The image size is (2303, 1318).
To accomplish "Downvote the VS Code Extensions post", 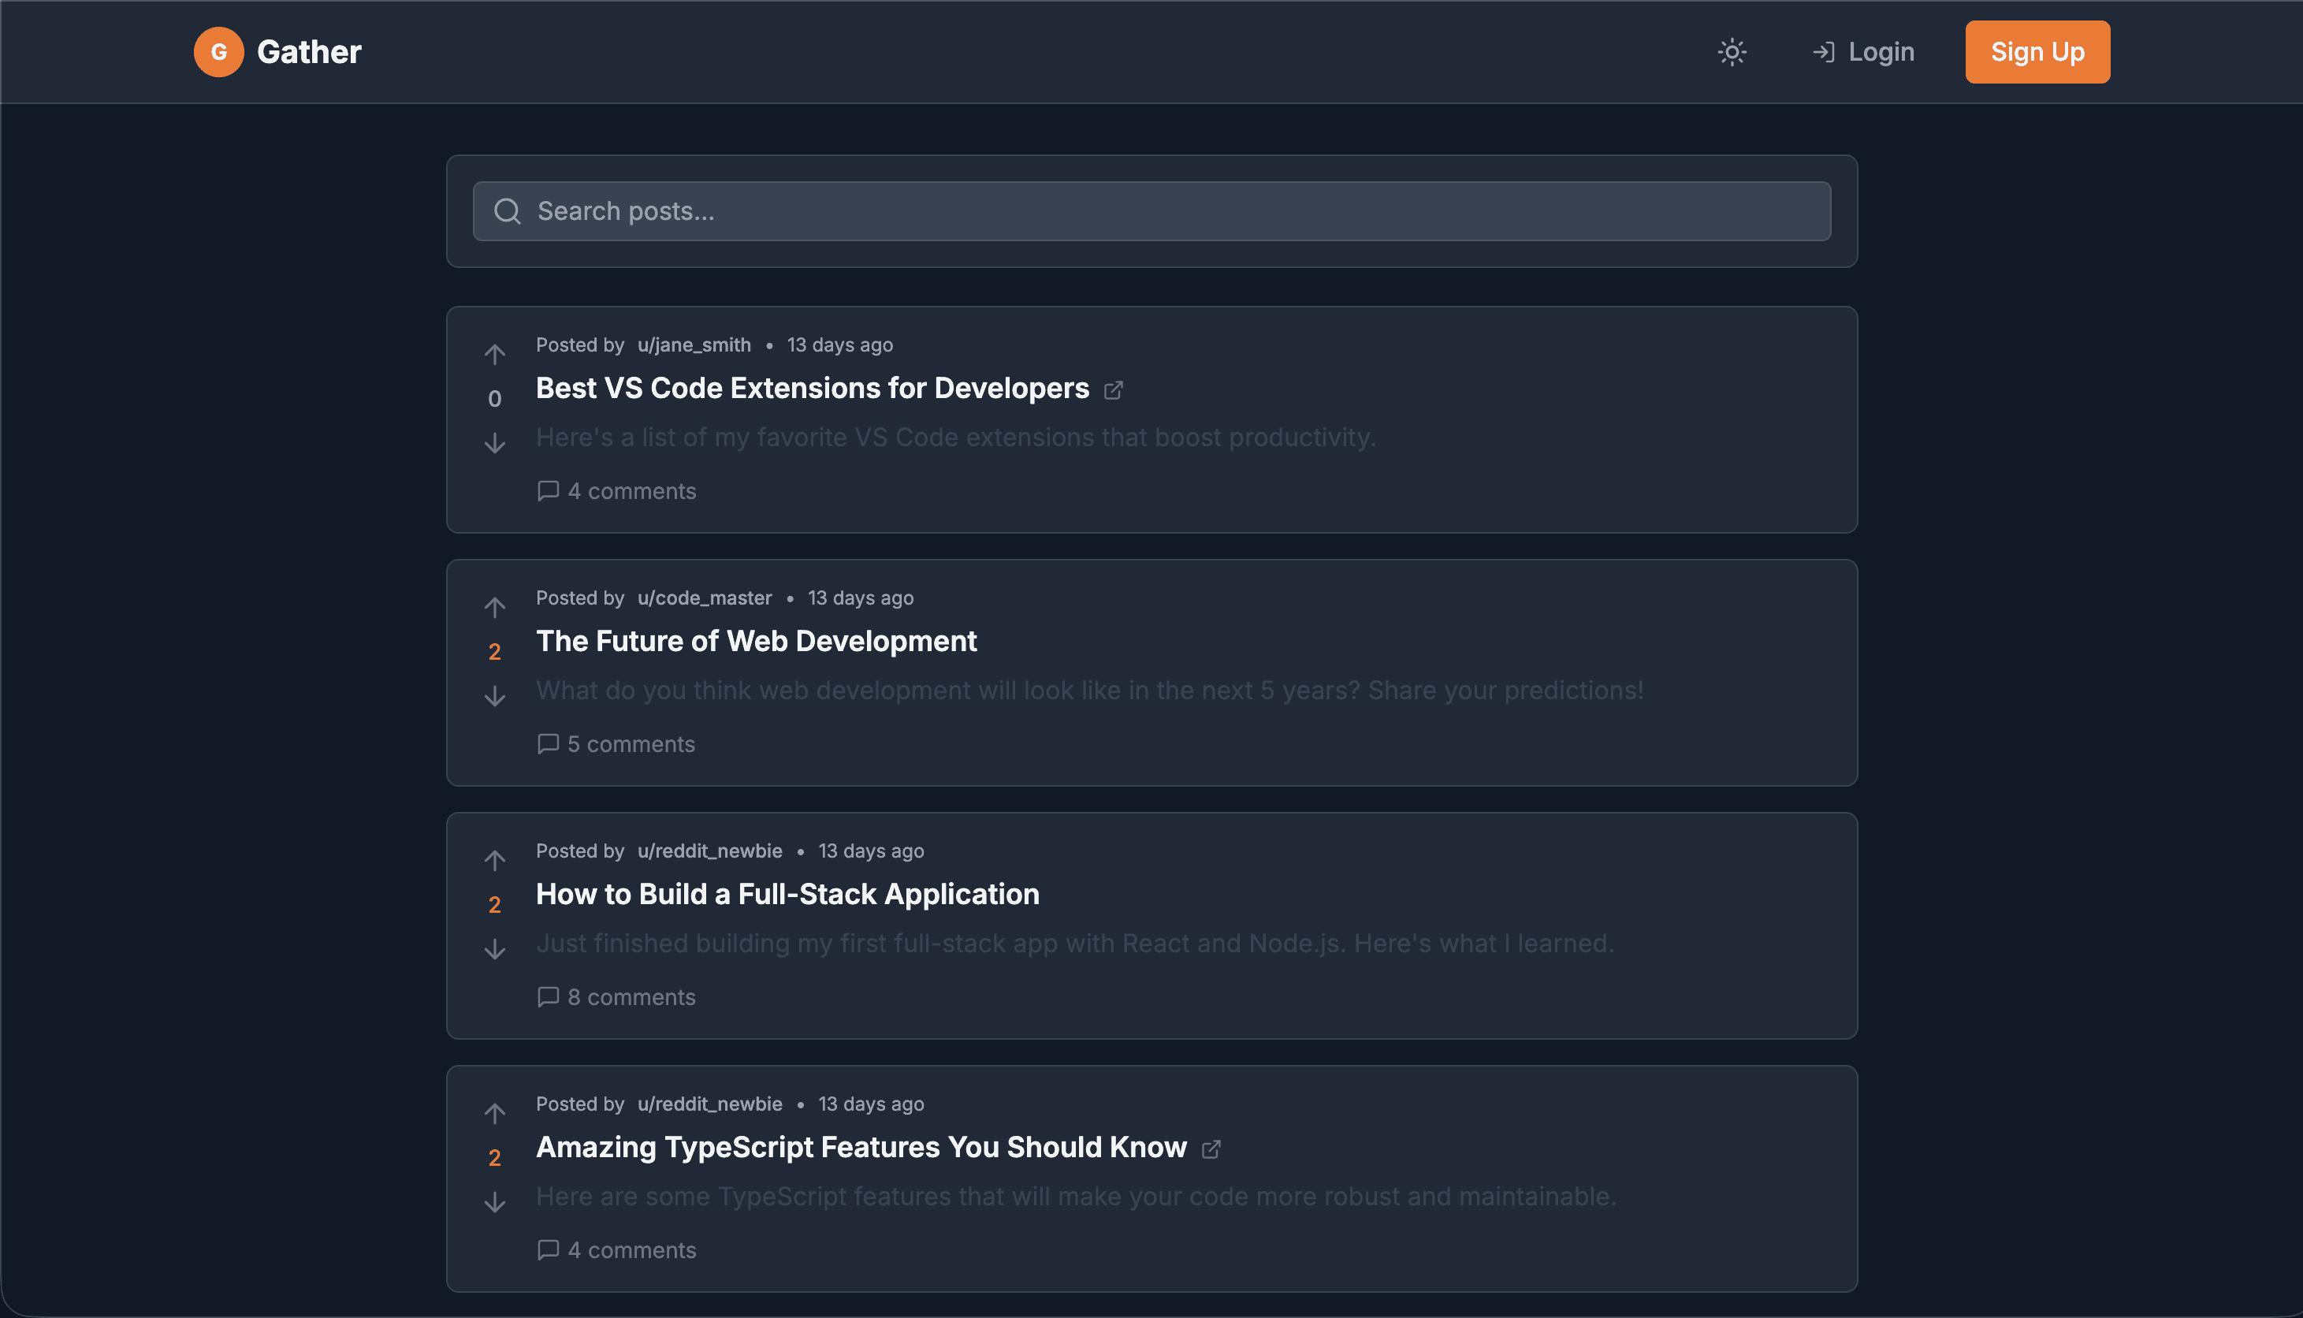I will click(494, 443).
